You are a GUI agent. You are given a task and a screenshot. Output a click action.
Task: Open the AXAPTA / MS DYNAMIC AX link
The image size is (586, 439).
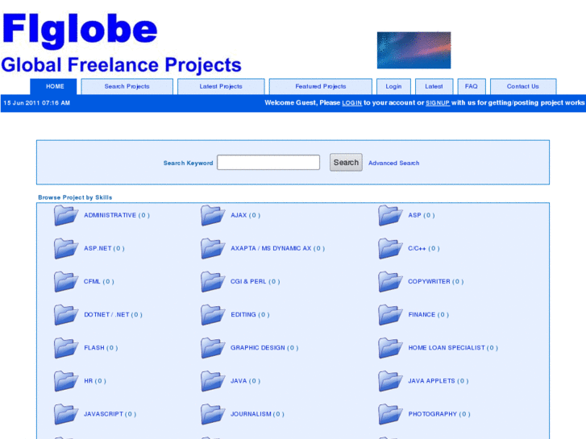click(x=277, y=248)
